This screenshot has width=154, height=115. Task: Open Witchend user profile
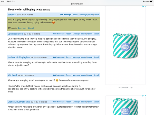12,75
